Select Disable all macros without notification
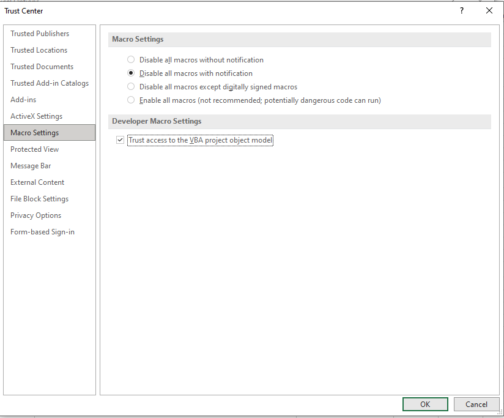Screen dimensions: 504x418 coord(131,60)
